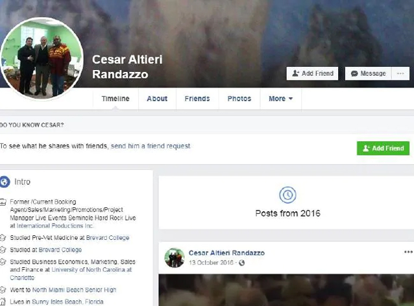Click the Message button
This screenshot has width=414, height=306.
click(369, 73)
